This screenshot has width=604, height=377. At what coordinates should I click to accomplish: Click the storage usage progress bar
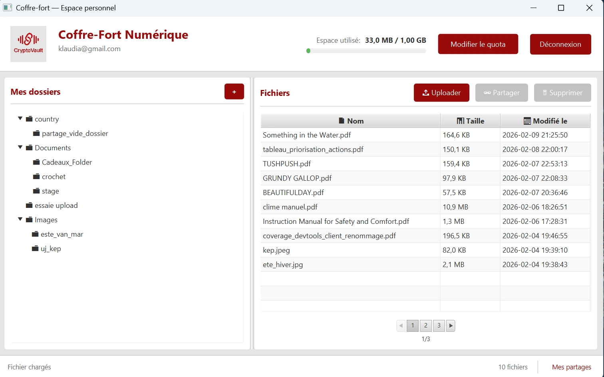tap(366, 51)
